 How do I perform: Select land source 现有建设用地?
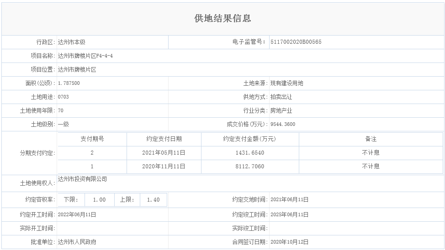[x=286, y=83]
